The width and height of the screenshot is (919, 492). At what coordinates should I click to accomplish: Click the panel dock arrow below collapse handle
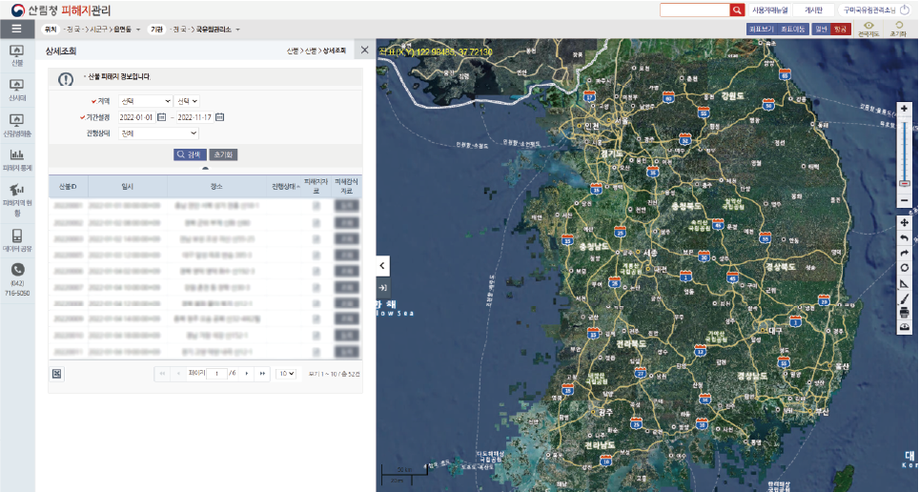pyautogui.click(x=382, y=288)
